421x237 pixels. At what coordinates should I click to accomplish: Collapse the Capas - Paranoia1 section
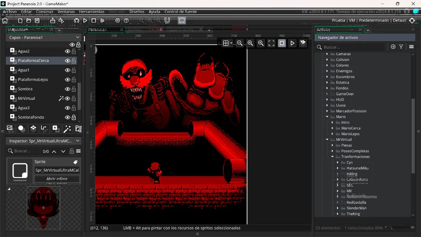click(78, 37)
